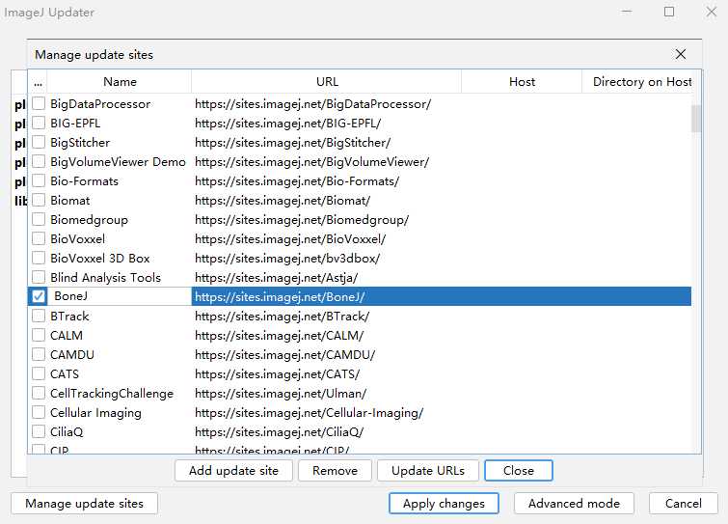Click Apply changes in the Updater window
This screenshot has width=728, height=524.
pyautogui.click(x=444, y=503)
